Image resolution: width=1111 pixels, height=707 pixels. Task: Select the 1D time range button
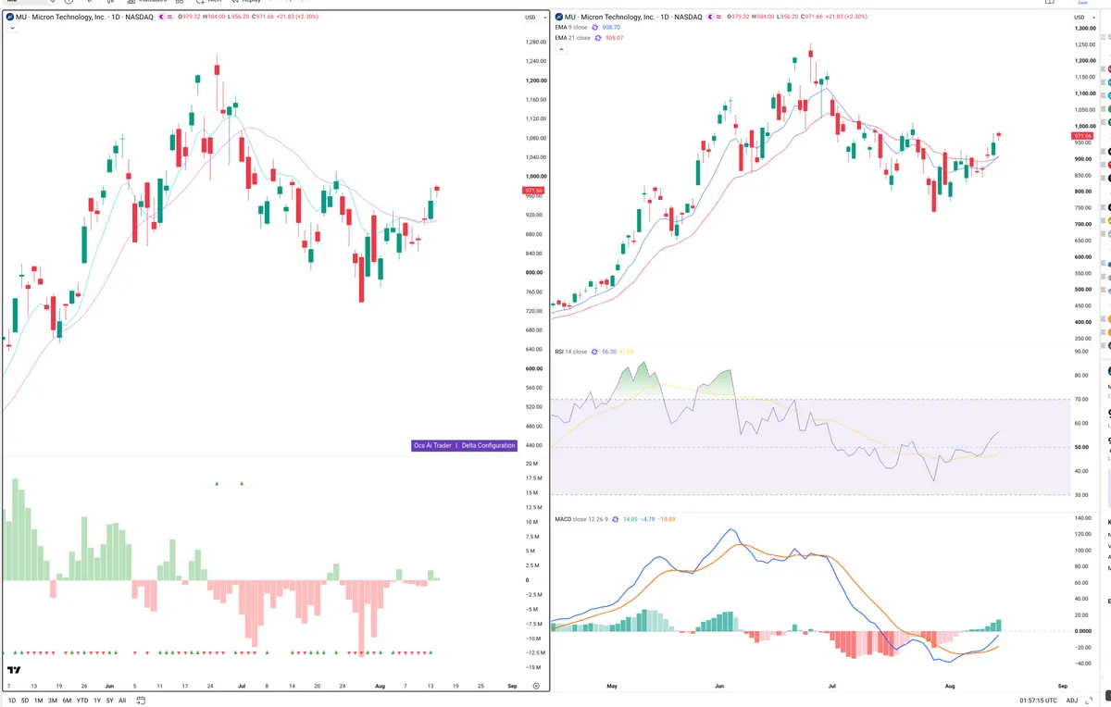point(12,701)
